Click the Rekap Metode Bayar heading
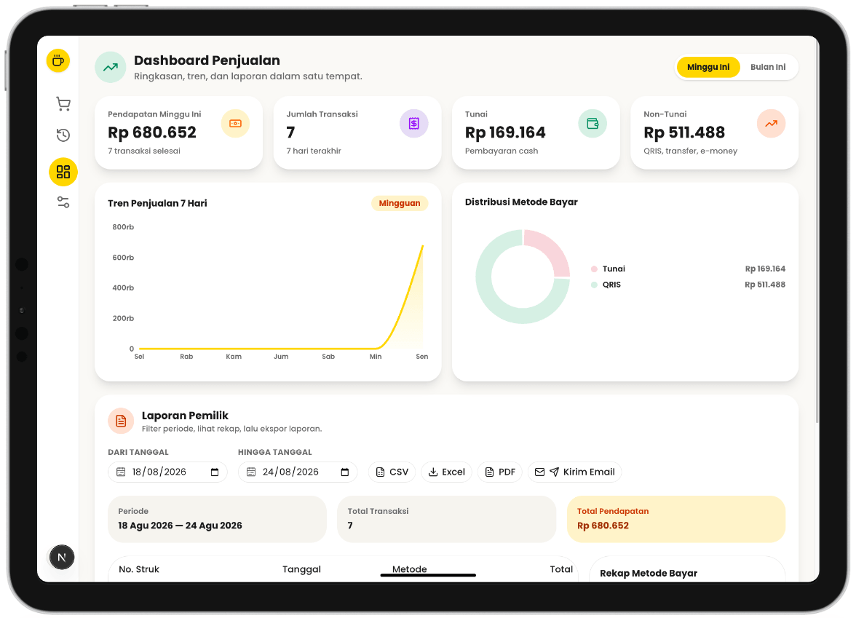Viewport: 856px width, 618px height. [x=649, y=574]
